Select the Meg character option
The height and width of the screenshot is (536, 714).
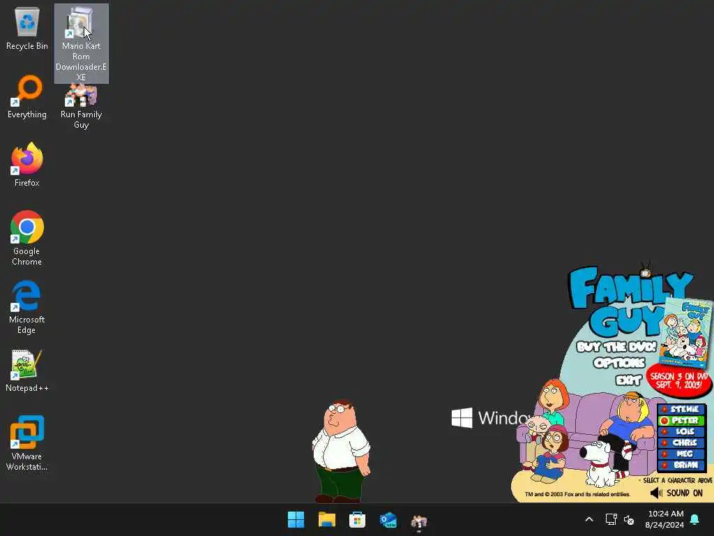coord(682,454)
